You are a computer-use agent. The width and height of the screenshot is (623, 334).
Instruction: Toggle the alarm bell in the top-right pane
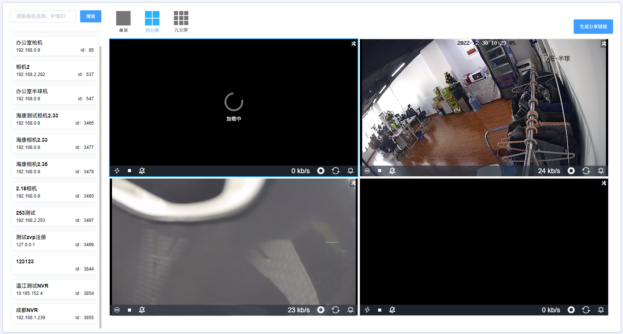point(392,171)
